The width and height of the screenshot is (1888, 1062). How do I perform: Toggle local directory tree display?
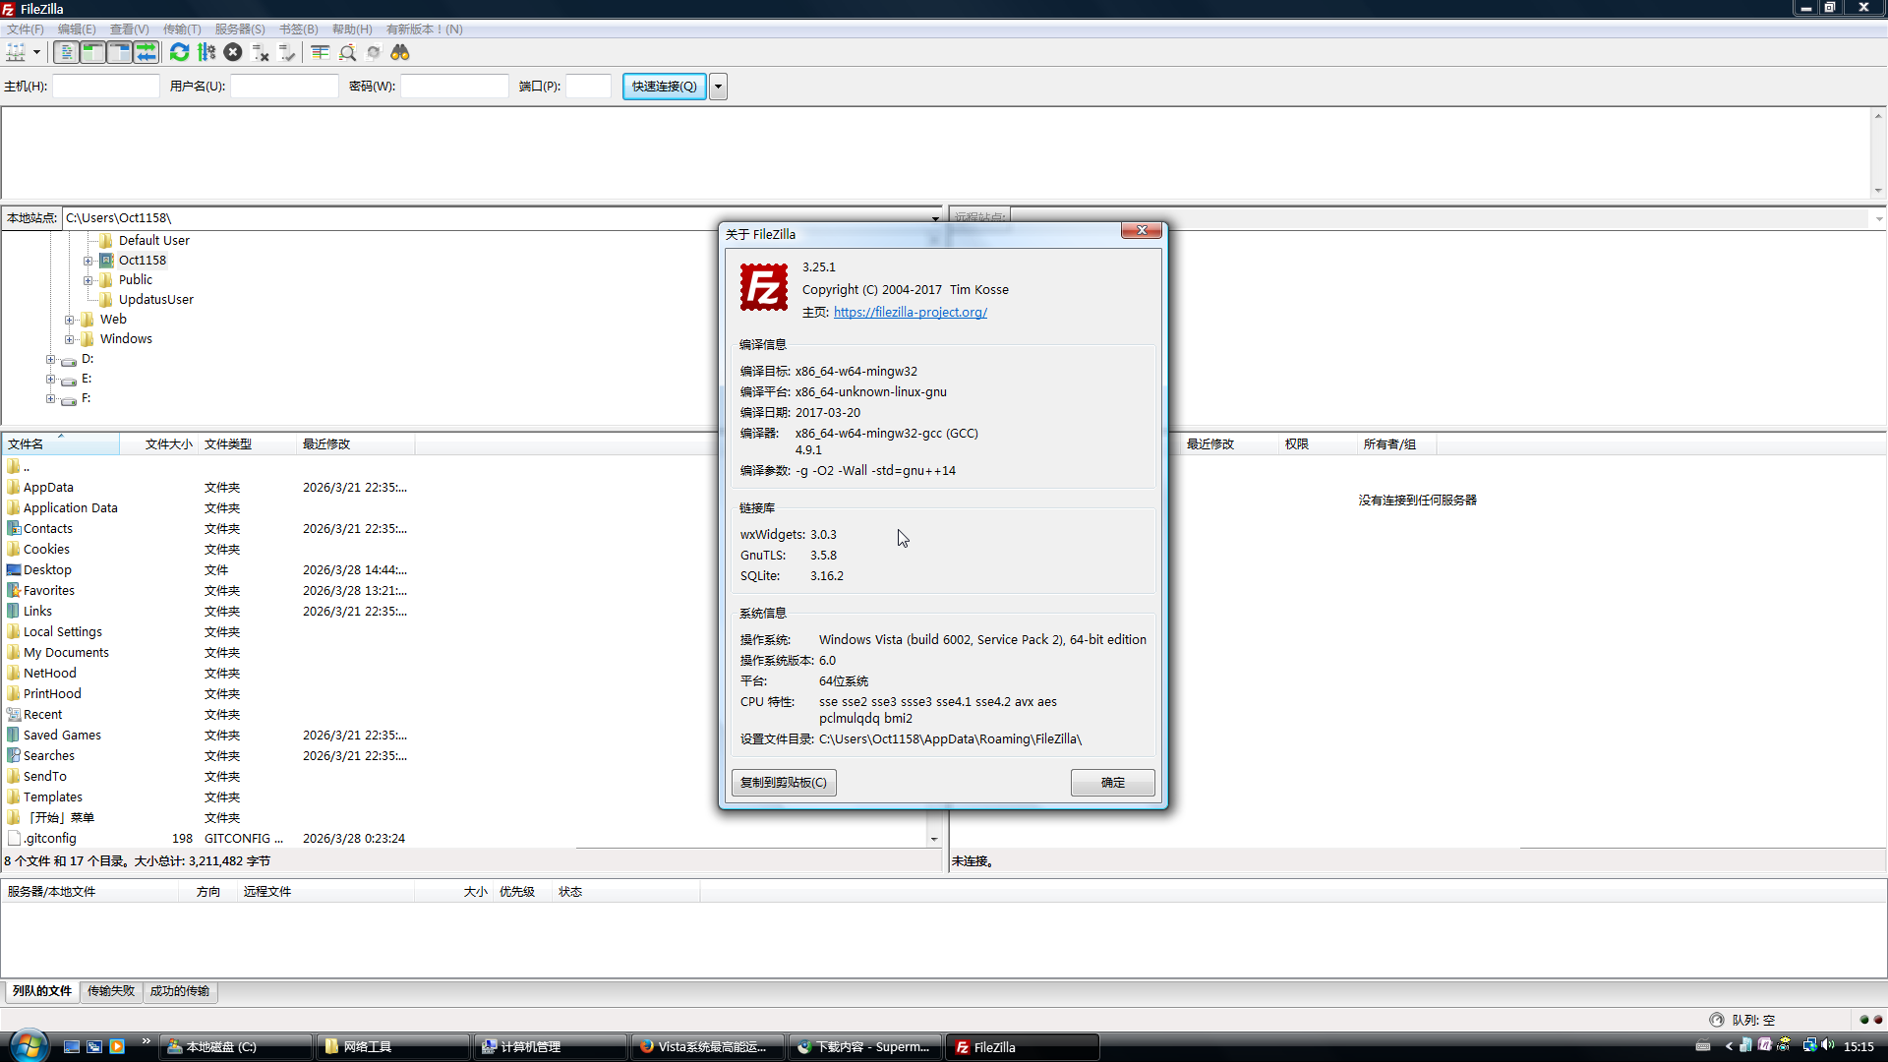coord(92,53)
